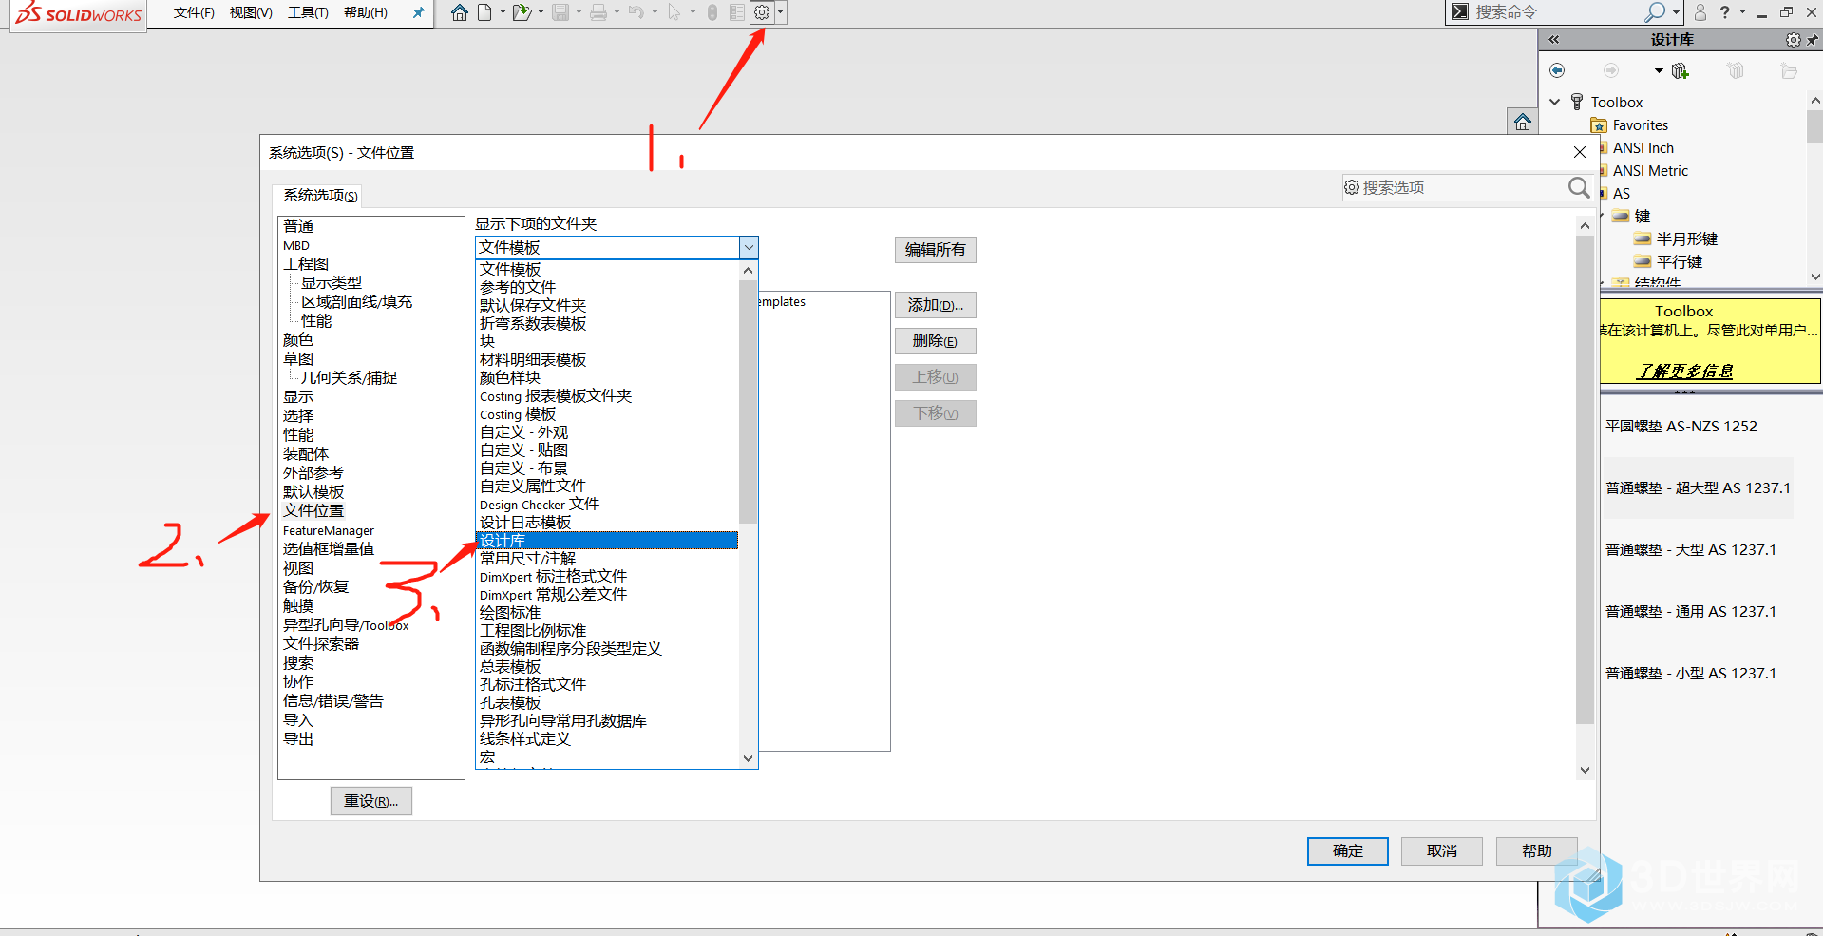Viewport: 1823px width, 936px height.
Task: Click the Home icon in the top toolbar
Action: point(460,12)
